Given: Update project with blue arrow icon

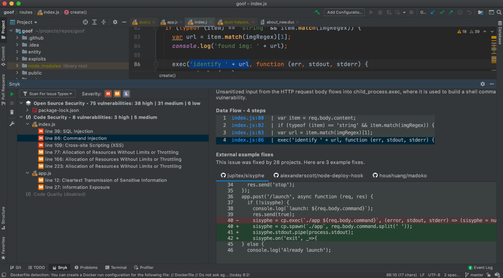Looking at the screenshot, I should 433,12.
